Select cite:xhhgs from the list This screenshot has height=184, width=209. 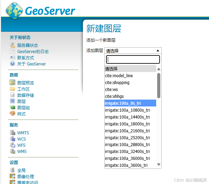point(130,96)
